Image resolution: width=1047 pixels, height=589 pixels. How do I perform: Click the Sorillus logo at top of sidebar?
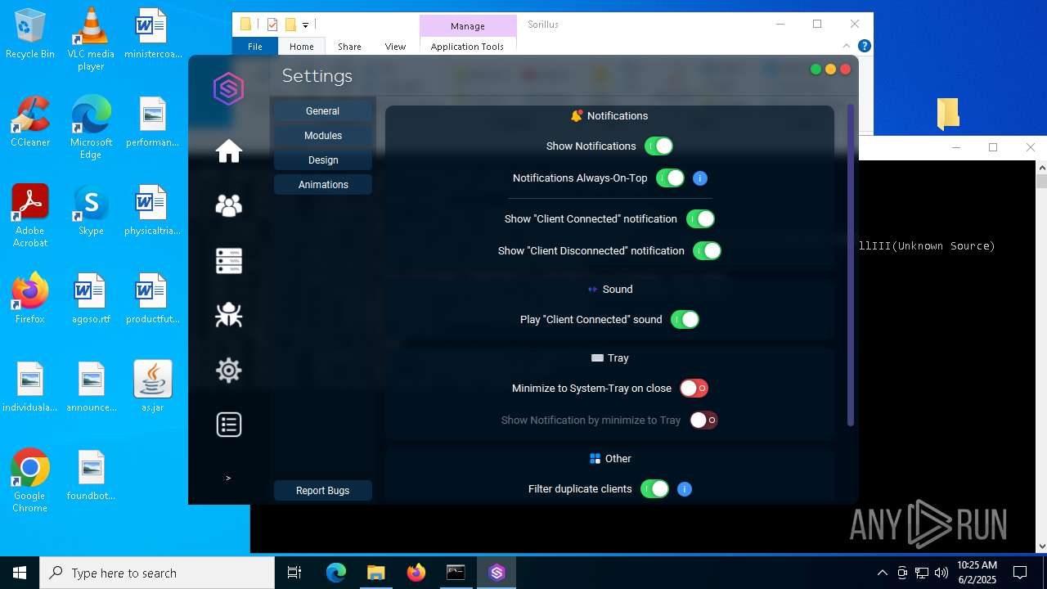click(229, 88)
